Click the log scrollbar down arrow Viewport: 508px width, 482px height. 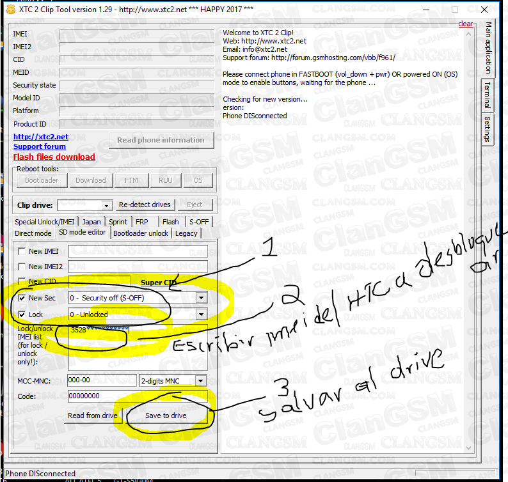tap(468, 447)
